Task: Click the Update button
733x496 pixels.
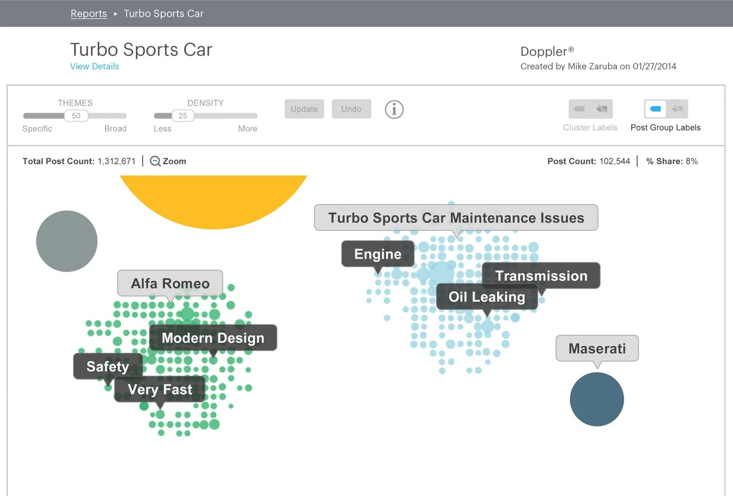Action: (304, 109)
